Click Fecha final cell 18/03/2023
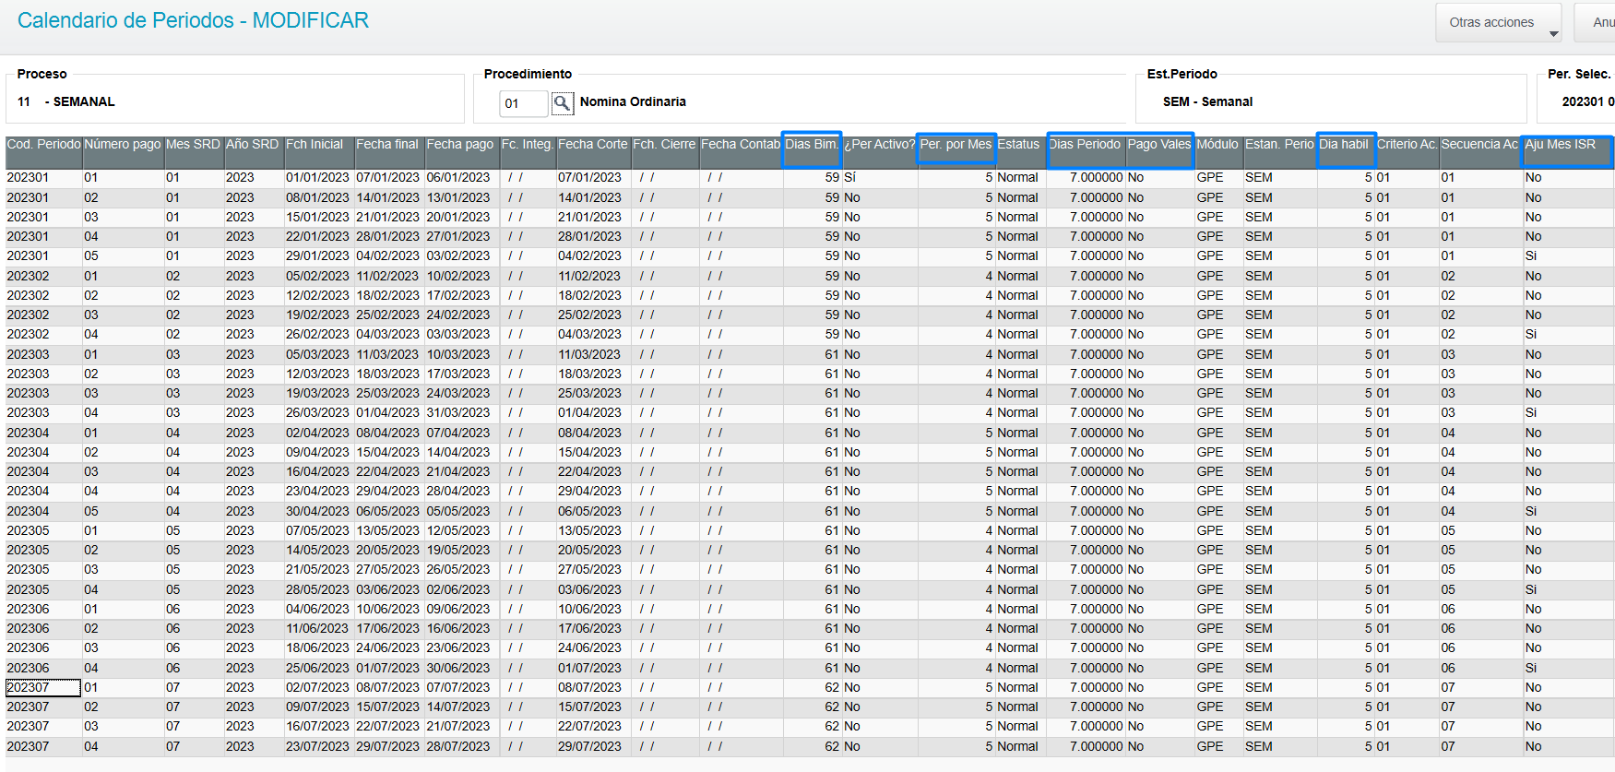Image resolution: width=1615 pixels, height=772 pixels. tap(387, 374)
